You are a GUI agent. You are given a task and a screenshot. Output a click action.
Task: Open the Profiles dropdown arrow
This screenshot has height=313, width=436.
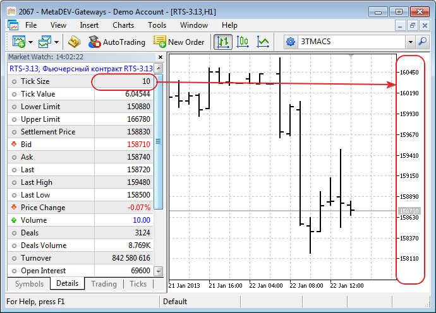click(56, 42)
